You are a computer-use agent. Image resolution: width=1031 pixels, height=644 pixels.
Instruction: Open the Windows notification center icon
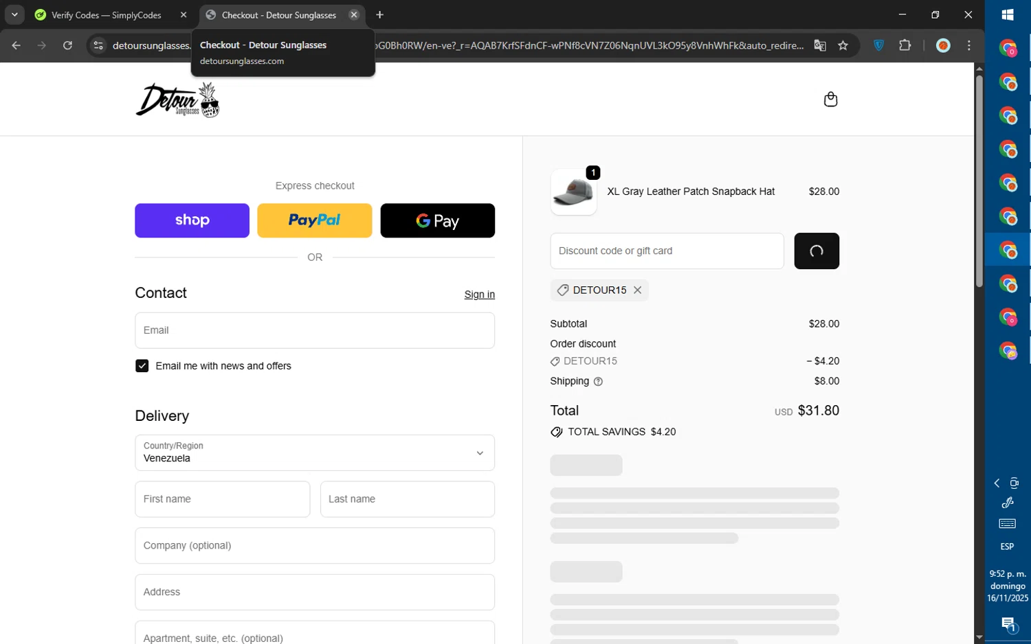[x=1008, y=624]
